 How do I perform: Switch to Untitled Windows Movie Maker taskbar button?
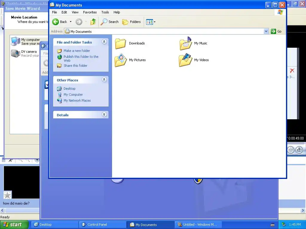(198, 225)
